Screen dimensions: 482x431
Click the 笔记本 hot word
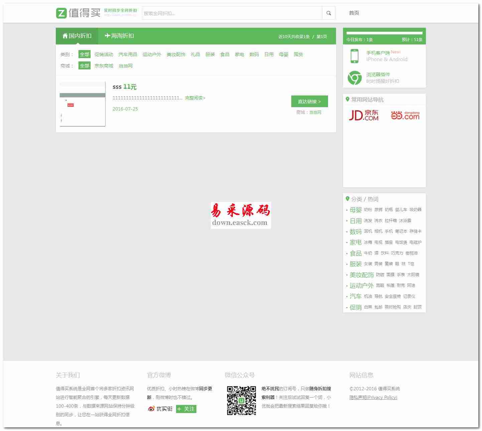coord(401,231)
